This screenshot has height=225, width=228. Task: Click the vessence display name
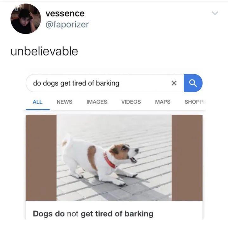pyautogui.click(x=65, y=14)
